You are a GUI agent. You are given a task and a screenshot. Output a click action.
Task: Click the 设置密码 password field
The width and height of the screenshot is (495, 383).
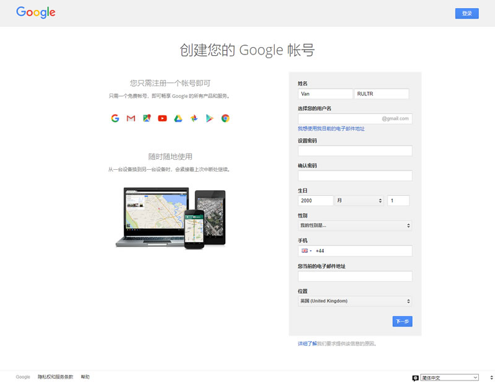point(355,151)
